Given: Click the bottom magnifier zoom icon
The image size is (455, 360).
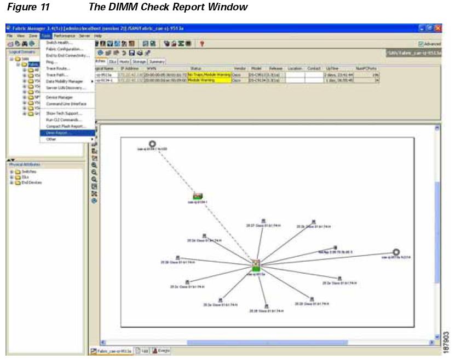Looking at the screenshot, I should [x=94, y=180].
